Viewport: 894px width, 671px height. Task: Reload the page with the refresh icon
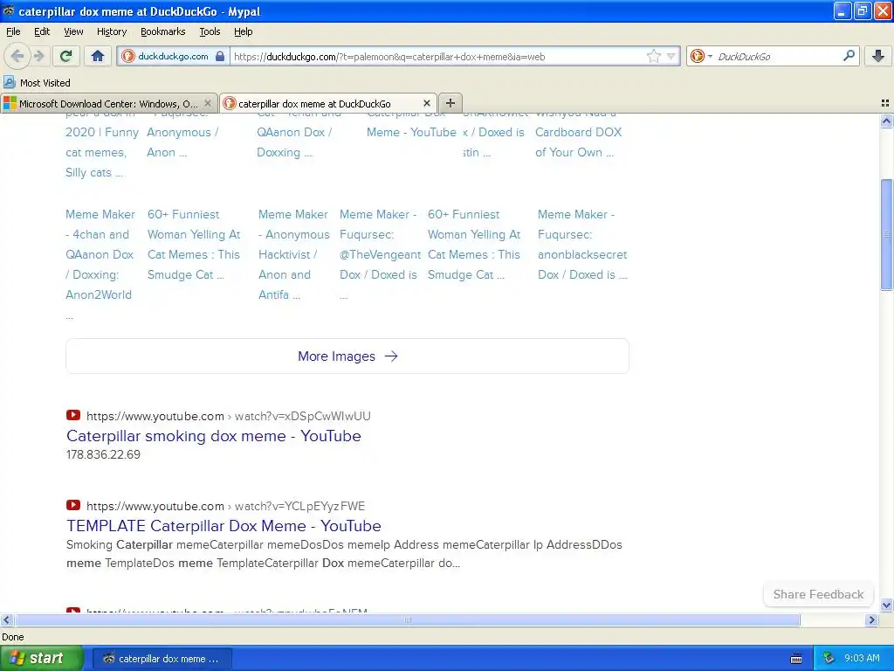pyautogui.click(x=66, y=56)
